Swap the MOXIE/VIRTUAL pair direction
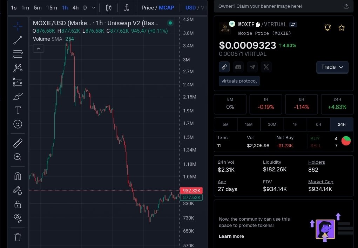The image size is (358, 248). (x=293, y=25)
